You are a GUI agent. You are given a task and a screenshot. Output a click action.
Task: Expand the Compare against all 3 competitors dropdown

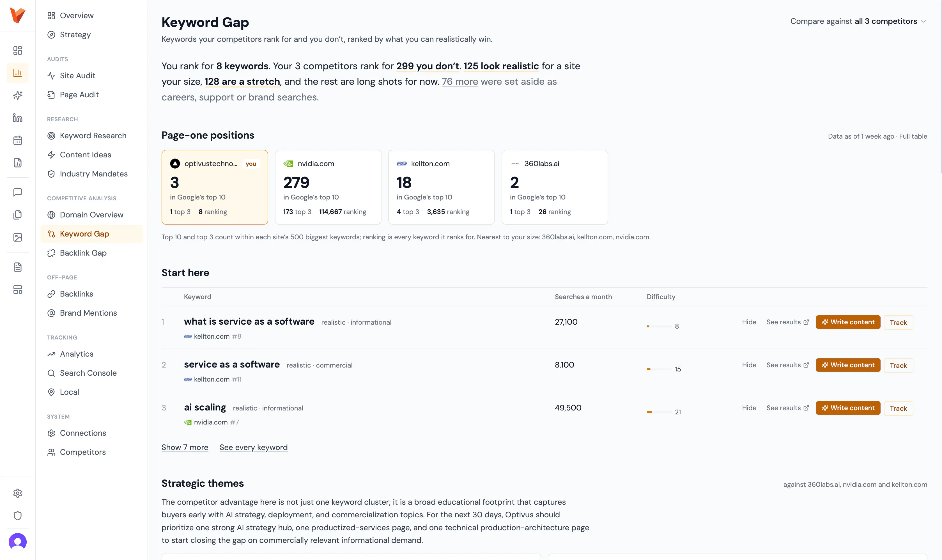pos(858,21)
